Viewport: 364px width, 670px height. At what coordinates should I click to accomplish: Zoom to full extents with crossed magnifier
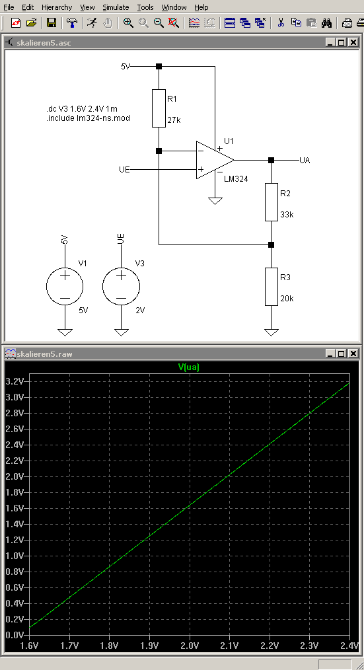(x=174, y=22)
